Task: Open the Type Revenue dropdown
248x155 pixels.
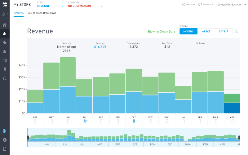Action: click(x=50, y=6)
